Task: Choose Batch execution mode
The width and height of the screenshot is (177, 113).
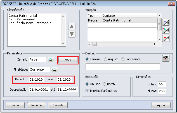Action: click(x=109, y=84)
